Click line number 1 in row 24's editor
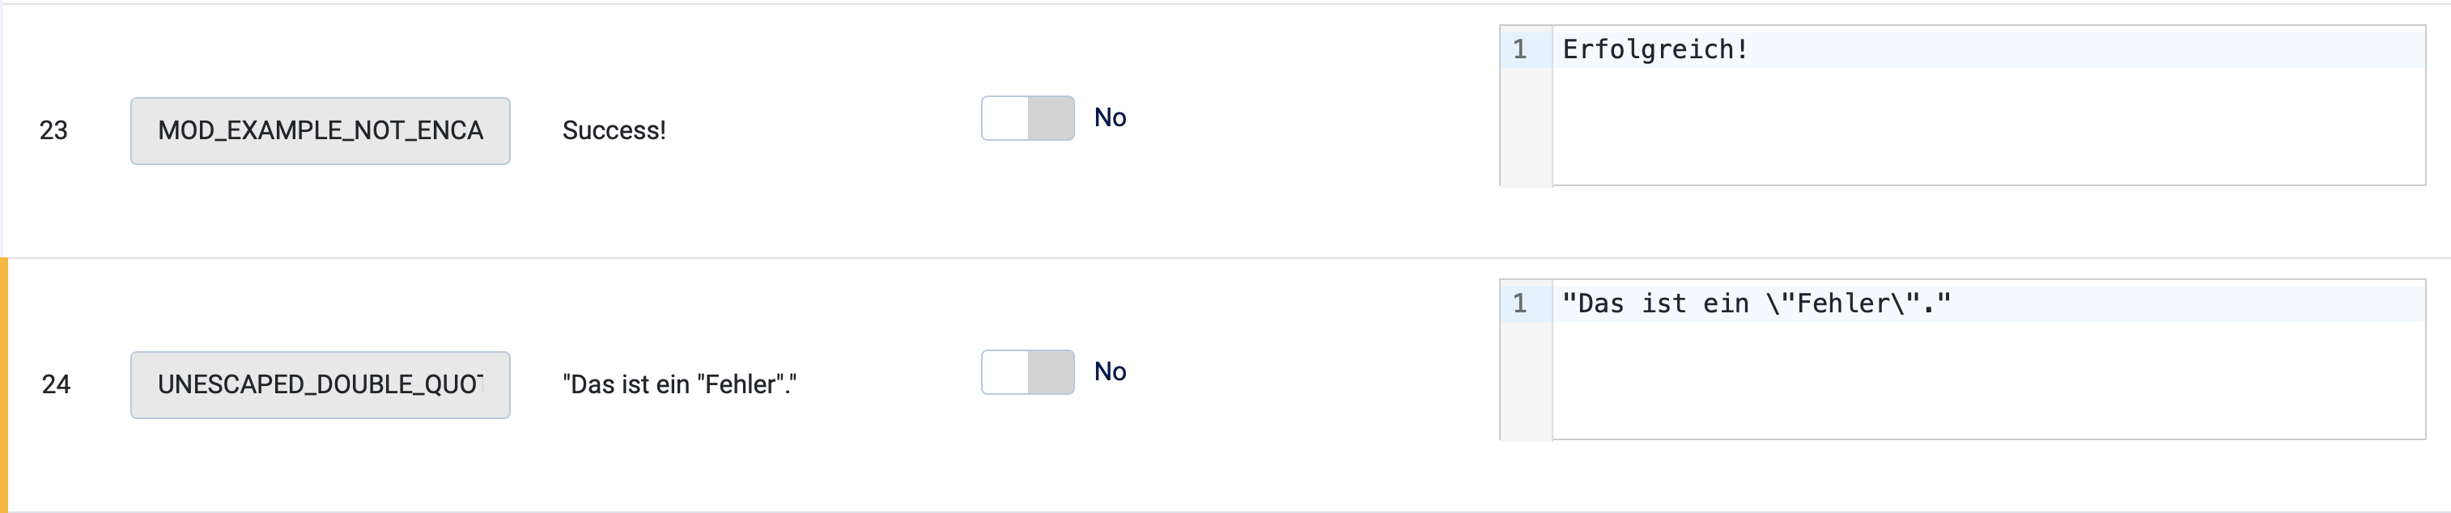The image size is (2451, 513). point(1519,304)
